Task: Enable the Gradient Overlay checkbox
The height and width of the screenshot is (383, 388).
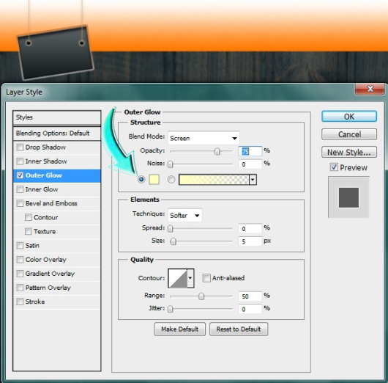Action: [x=20, y=274]
